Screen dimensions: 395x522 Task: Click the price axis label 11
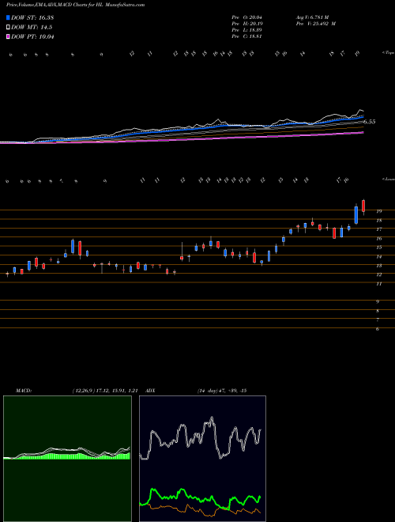click(x=378, y=284)
